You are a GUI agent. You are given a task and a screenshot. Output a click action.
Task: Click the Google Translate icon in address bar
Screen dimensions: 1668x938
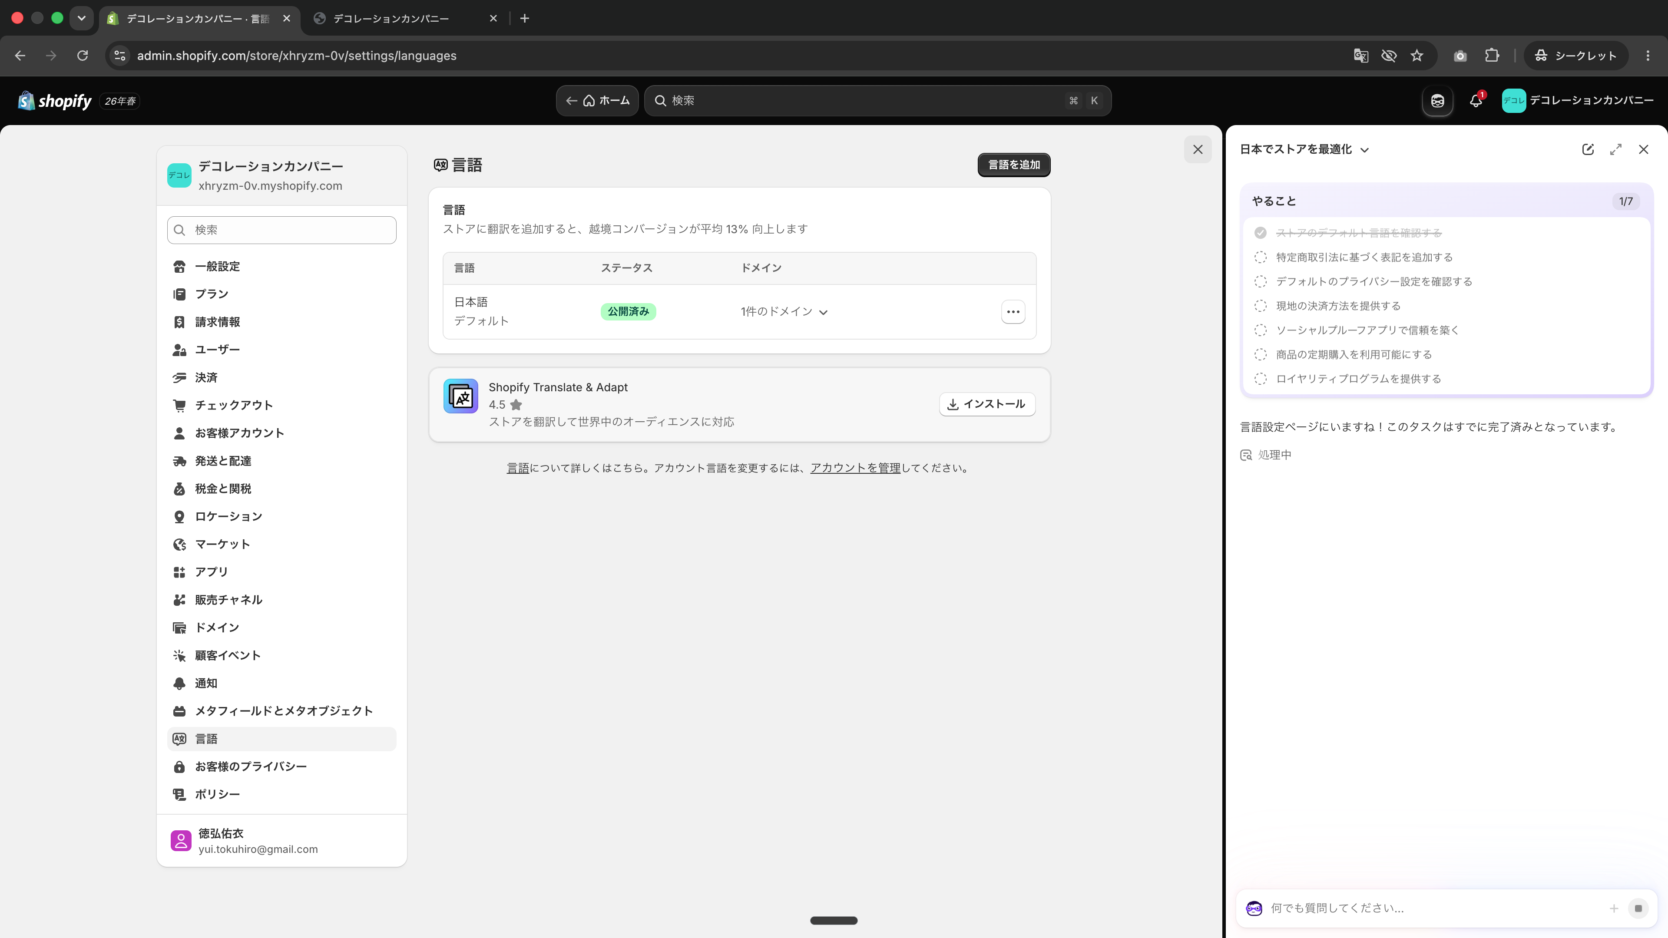[1360, 56]
